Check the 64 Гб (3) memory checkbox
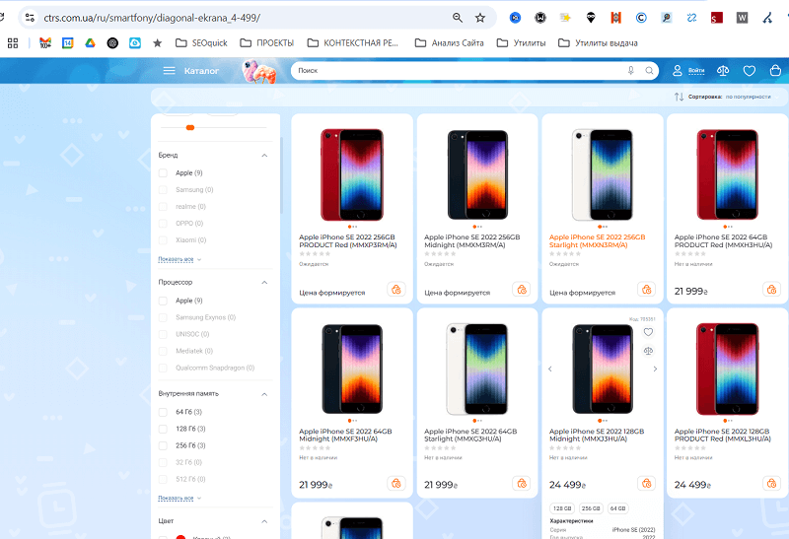789x539 pixels. click(163, 412)
